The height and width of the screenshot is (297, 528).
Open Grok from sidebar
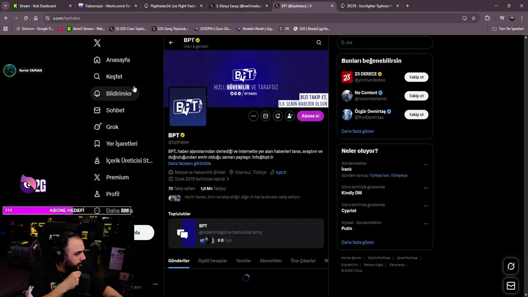pos(106,127)
